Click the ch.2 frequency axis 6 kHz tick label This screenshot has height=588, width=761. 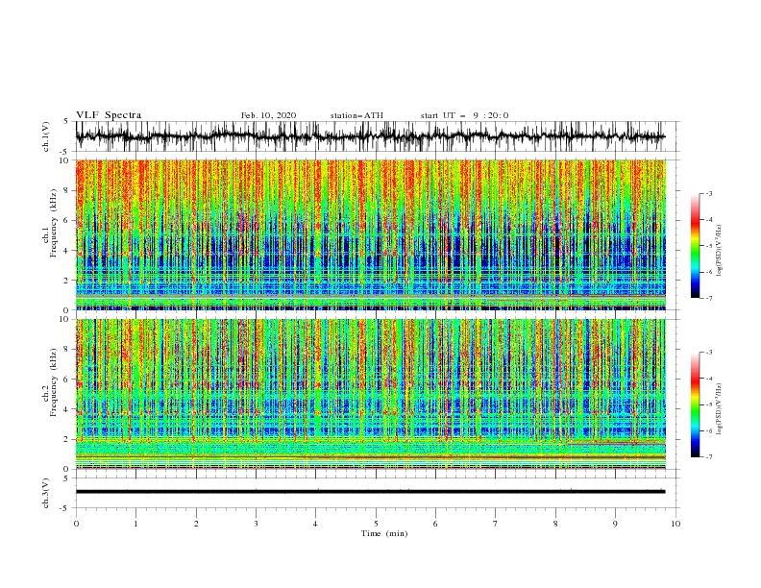tap(66, 380)
